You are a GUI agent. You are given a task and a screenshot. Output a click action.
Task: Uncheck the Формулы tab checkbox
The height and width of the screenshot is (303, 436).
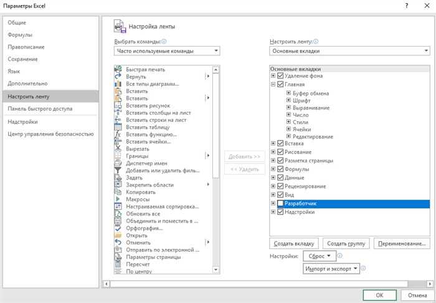[x=280, y=169]
